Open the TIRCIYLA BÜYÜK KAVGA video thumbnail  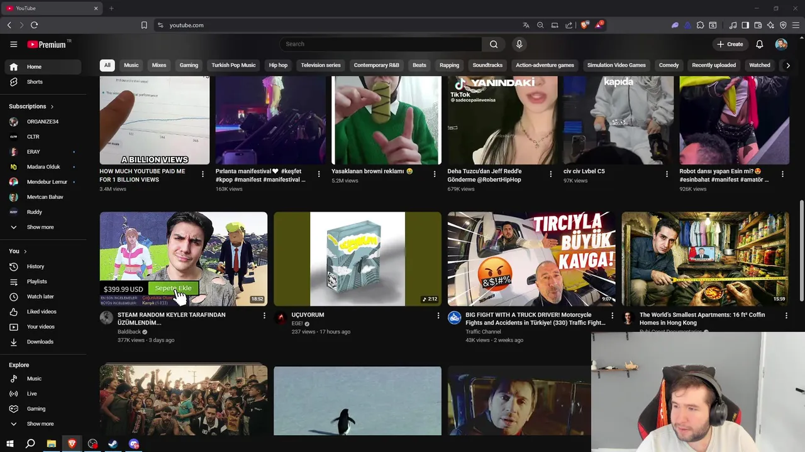(x=531, y=259)
